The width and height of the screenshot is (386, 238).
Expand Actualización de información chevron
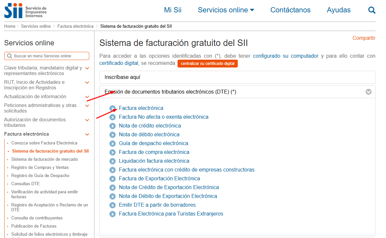point(87,97)
